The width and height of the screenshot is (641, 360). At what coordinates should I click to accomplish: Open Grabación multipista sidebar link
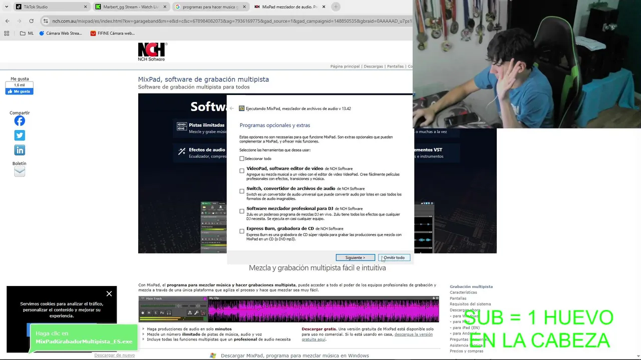pos(471,286)
